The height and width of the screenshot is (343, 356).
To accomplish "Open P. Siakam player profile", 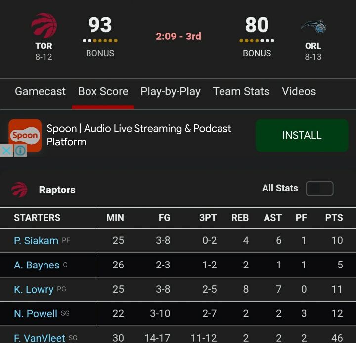I will click(x=36, y=241).
